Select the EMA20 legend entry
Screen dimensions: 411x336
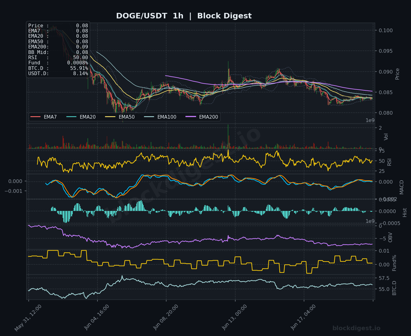point(81,117)
